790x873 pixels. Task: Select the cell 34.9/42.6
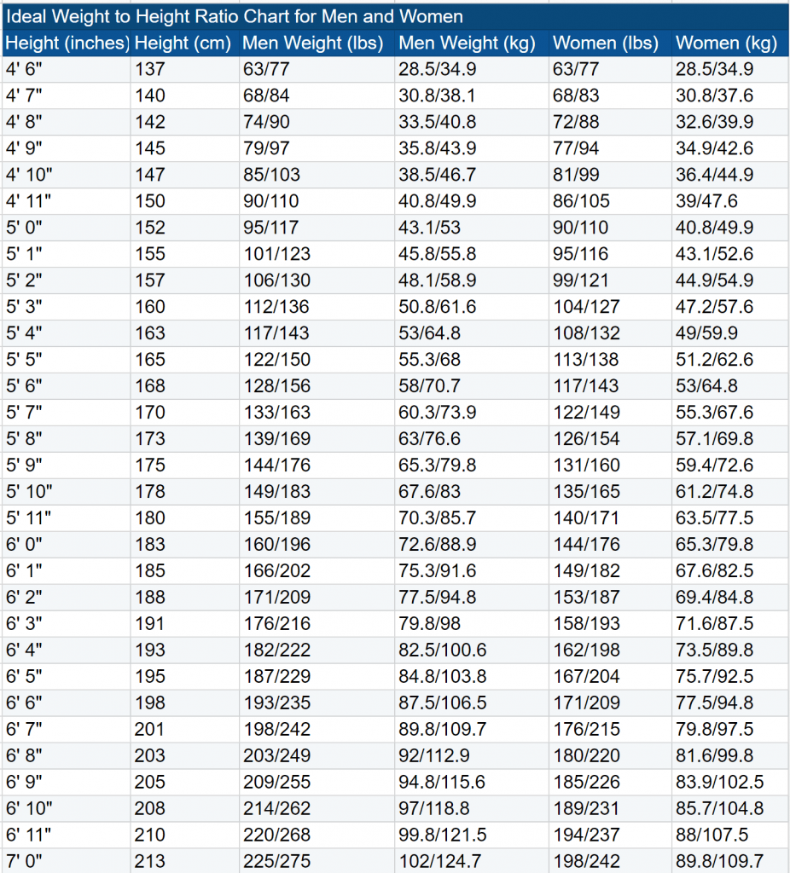coord(729,148)
